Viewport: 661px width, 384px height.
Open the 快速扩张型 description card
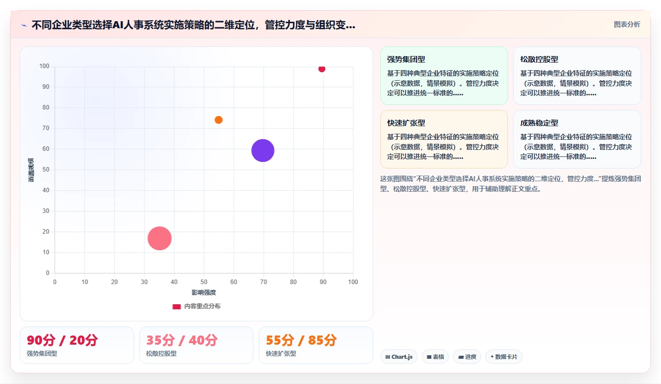[x=444, y=139]
